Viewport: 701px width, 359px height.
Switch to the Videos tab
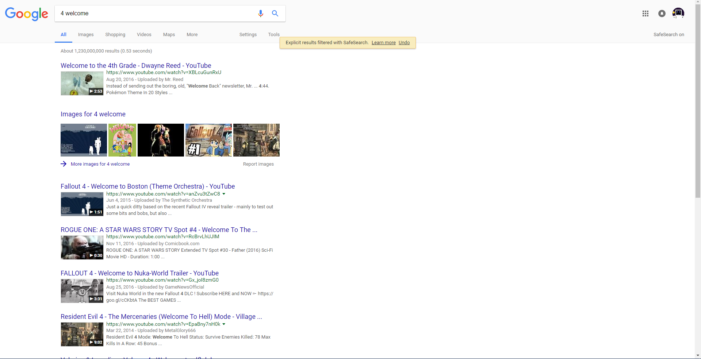(x=144, y=35)
